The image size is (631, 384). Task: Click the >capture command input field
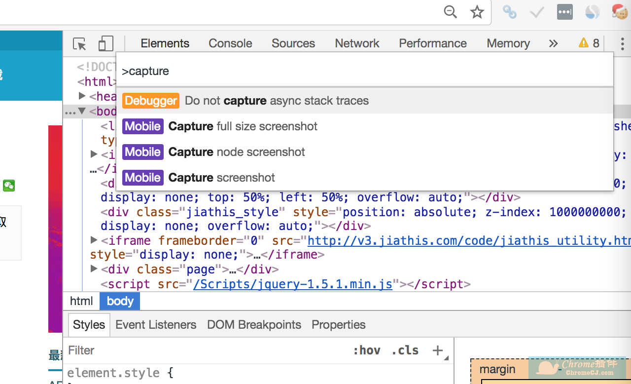(365, 71)
